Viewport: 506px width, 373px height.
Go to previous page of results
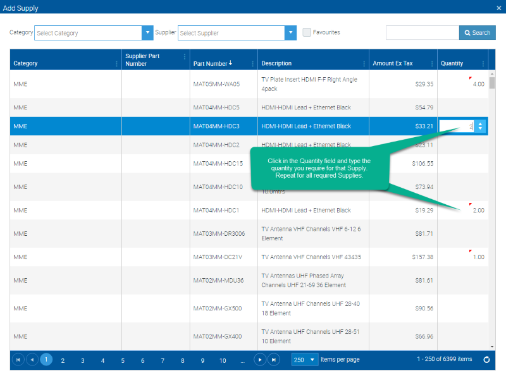click(x=32, y=360)
